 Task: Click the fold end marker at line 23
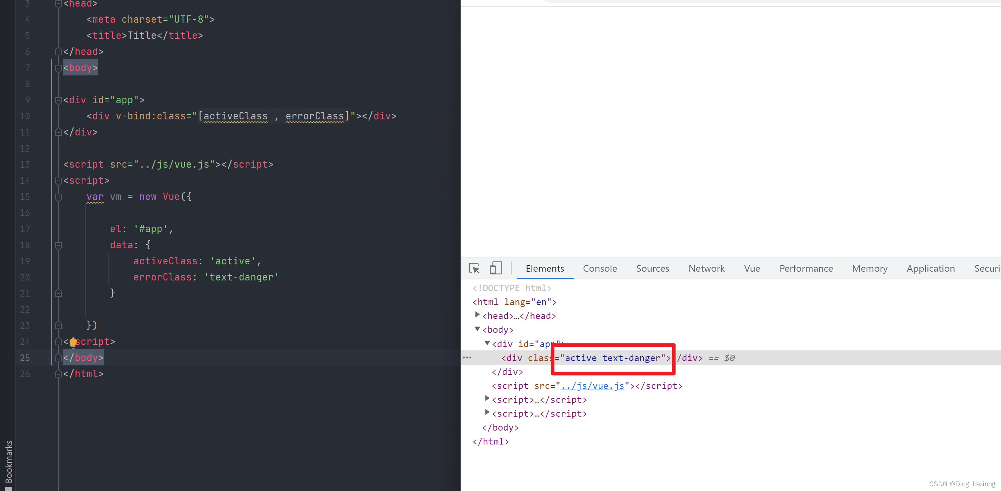tap(58, 325)
